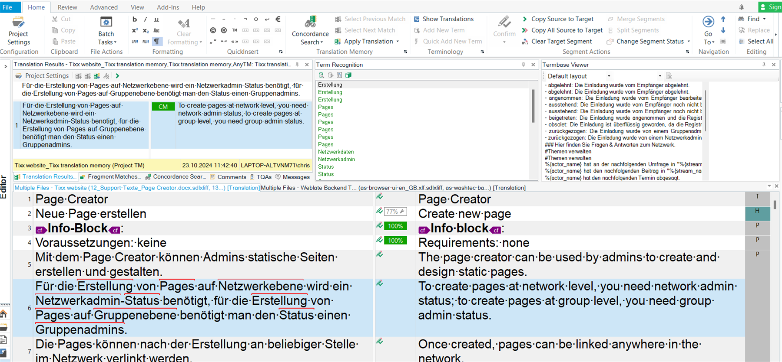Open TQAs panel tab
This screenshot has height=362, width=782.
[261, 177]
